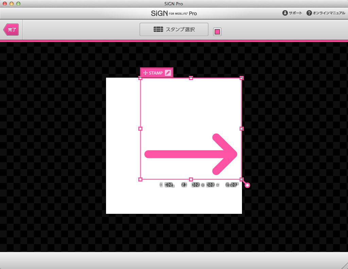Click the 100 x-position readout
The width and height of the screenshot is (348, 269).
pyautogui.click(x=169, y=185)
